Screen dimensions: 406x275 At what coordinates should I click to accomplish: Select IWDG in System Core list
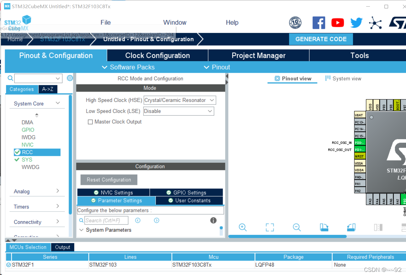click(29, 137)
